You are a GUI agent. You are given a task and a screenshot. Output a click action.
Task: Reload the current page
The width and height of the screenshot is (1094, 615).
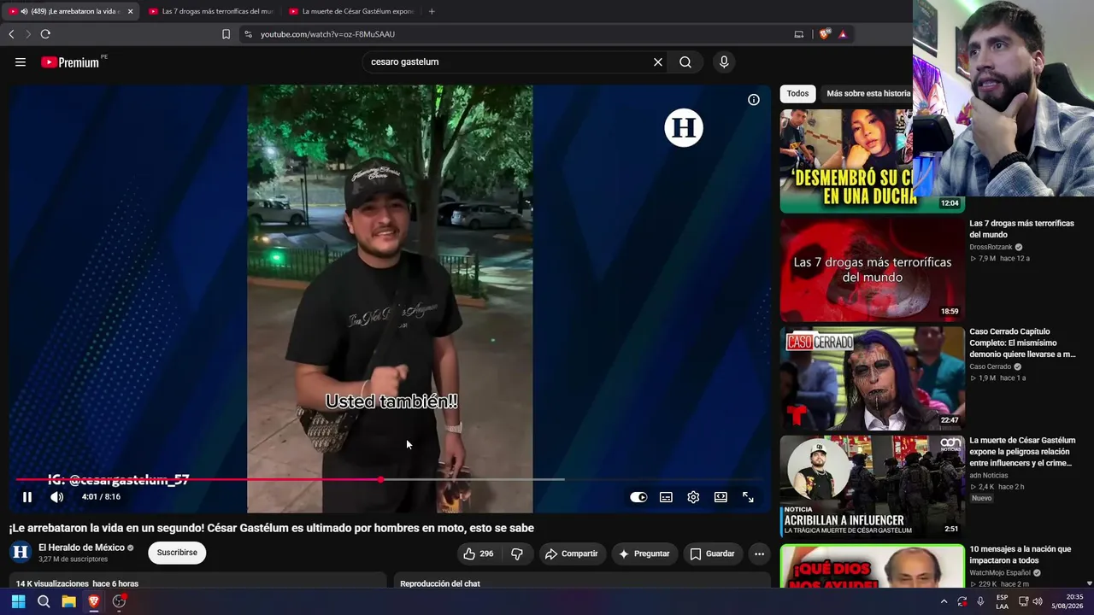pos(45,34)
